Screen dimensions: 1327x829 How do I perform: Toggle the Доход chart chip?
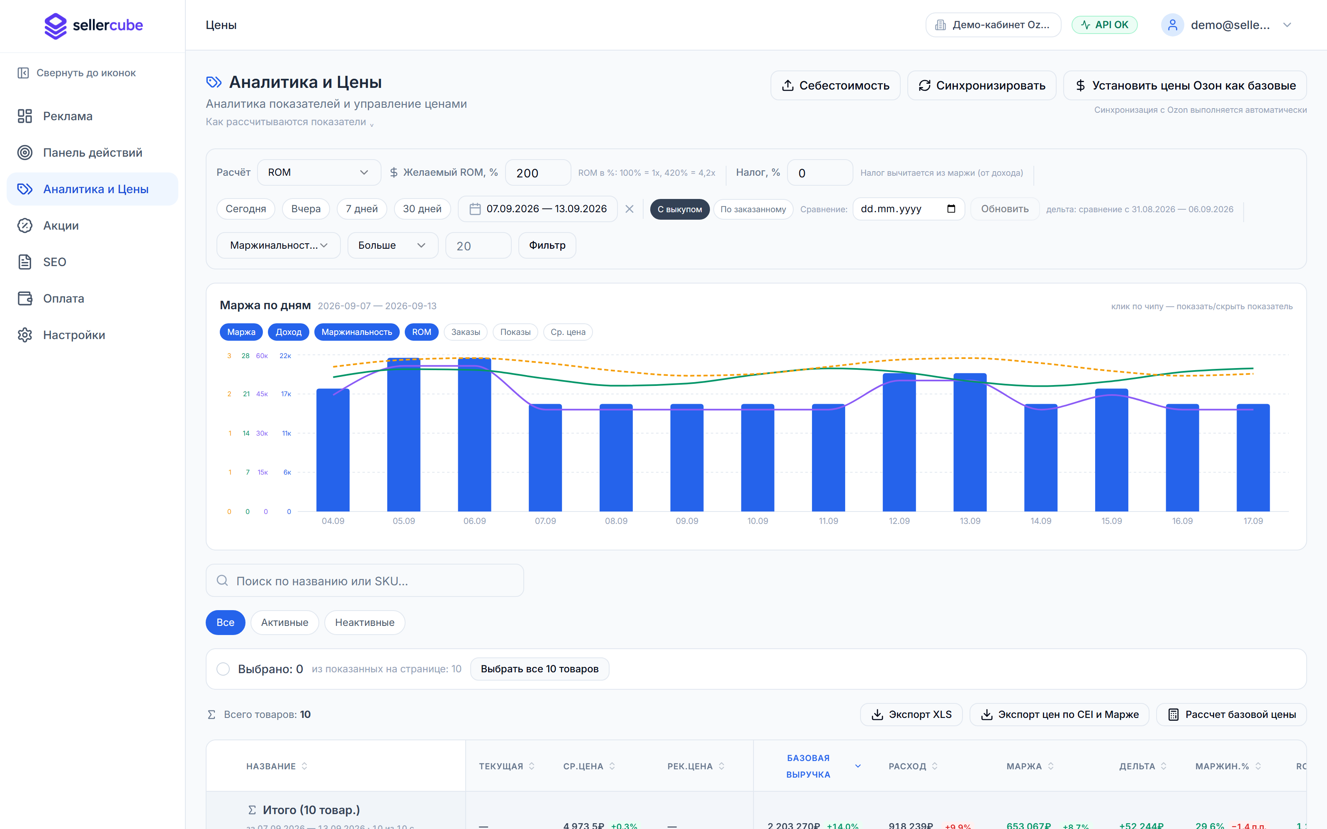[x=289, y=332]
